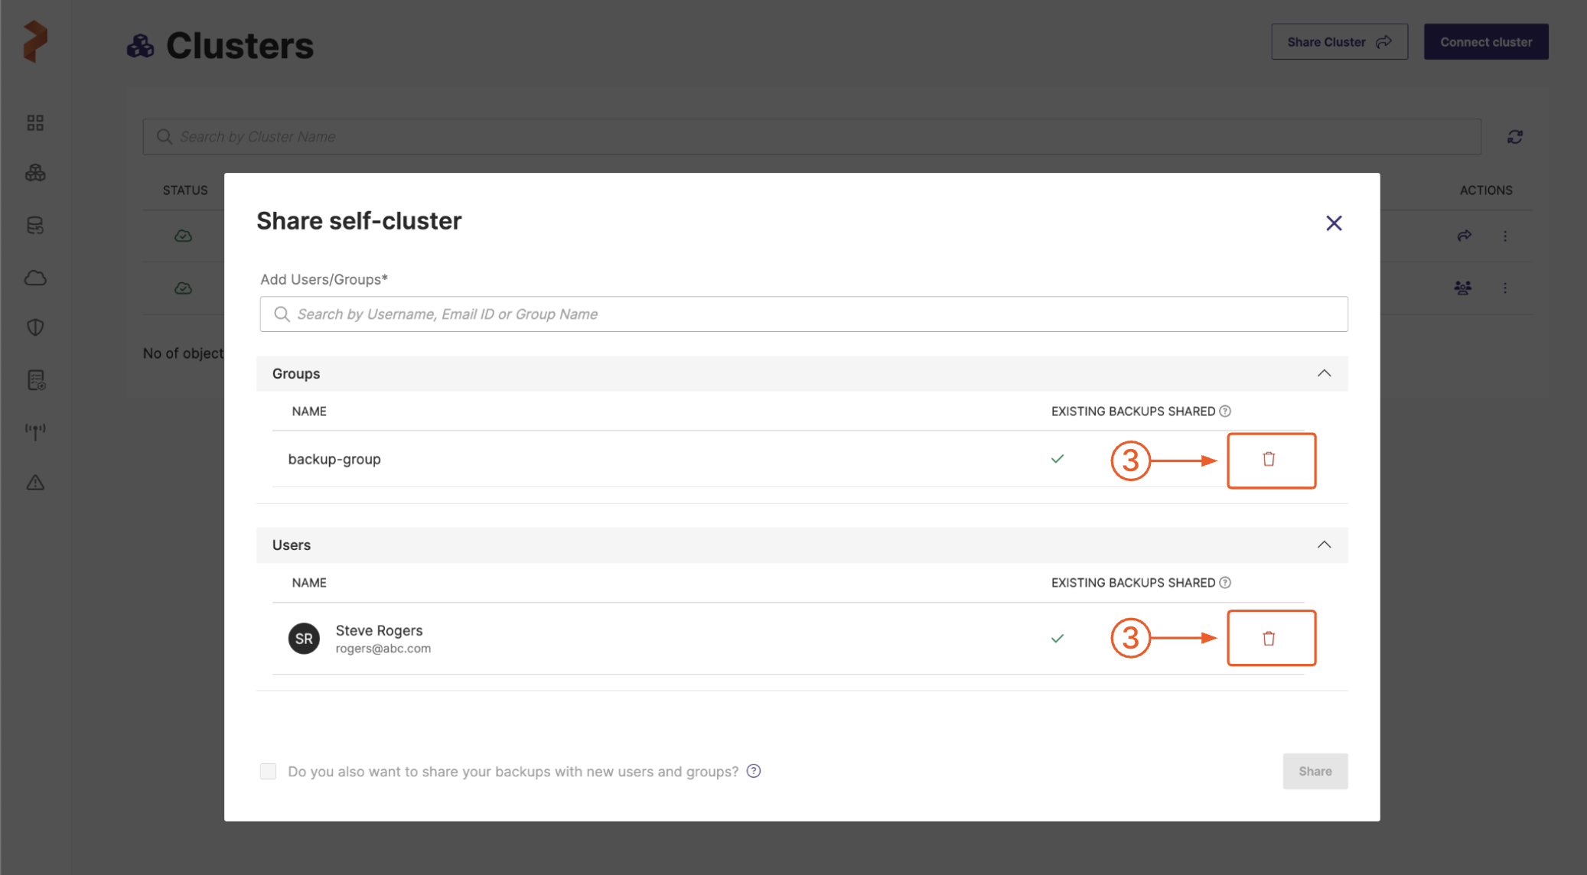This screenshot has width=1587, height=875.
Task: Click the SR avatar of Steve Rogers
Action: pos(304,639)
